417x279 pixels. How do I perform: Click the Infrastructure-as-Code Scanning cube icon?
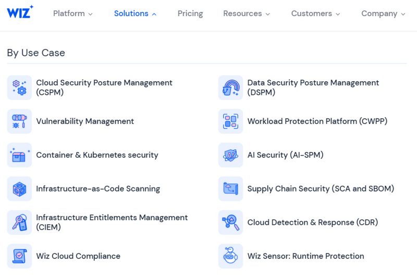pyautogui.click(x=19, y=189)
